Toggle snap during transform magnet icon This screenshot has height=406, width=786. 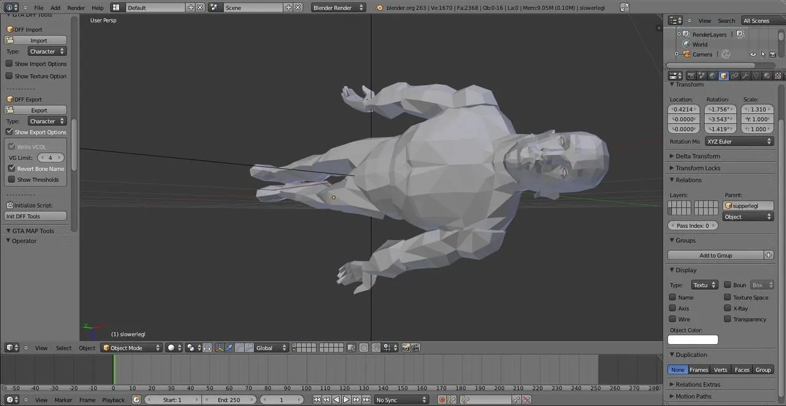click(376, 348)
